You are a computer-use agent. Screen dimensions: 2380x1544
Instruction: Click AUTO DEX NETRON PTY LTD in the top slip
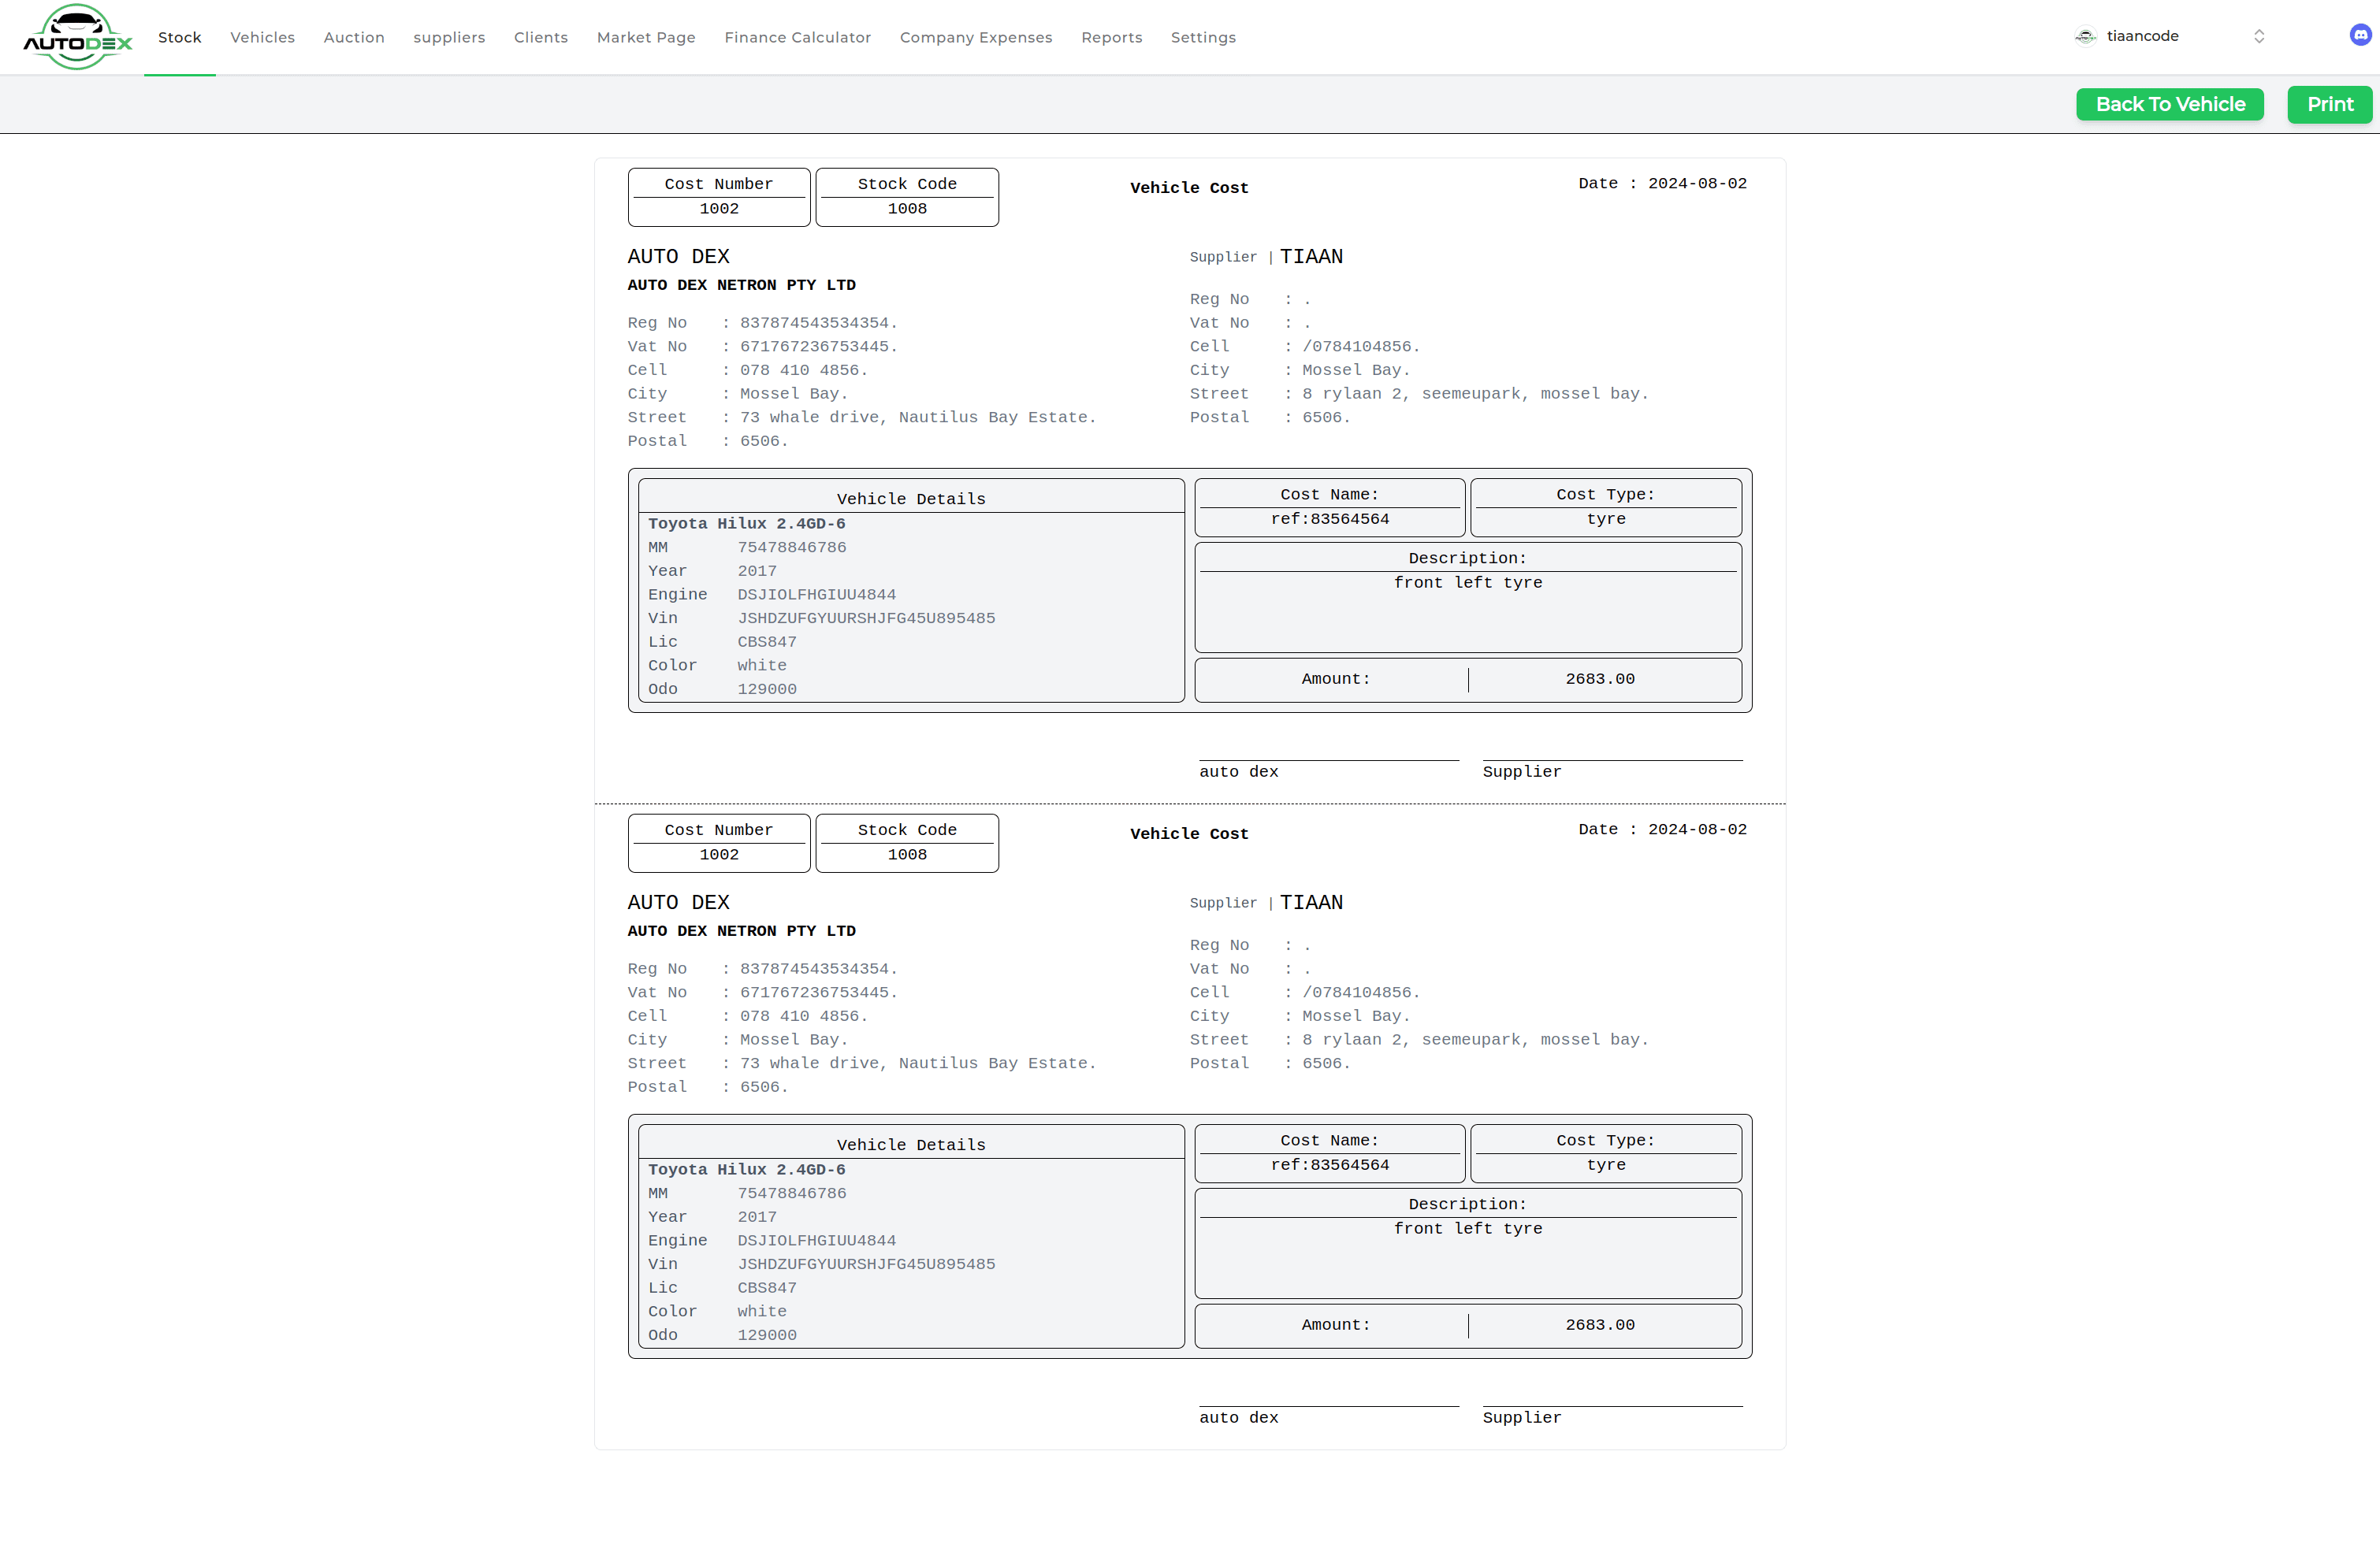(x=741, y=285)
